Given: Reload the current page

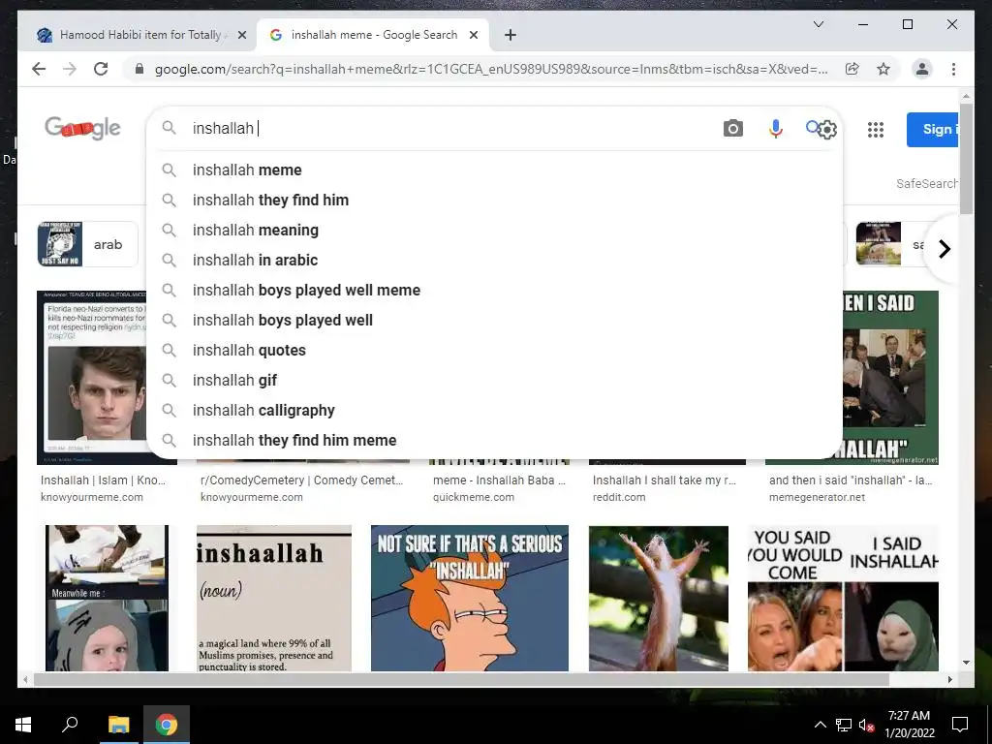Looking at the screenshot, I should [x=101, y=69].
